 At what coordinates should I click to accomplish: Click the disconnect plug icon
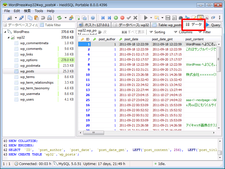coord(22,18)
